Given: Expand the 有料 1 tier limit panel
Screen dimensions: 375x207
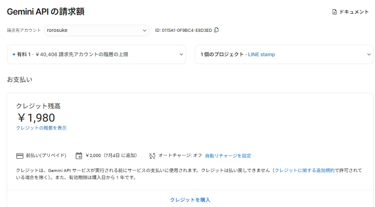Looking at the screenshot, I should pyautogui.click(x=96, y=54).
